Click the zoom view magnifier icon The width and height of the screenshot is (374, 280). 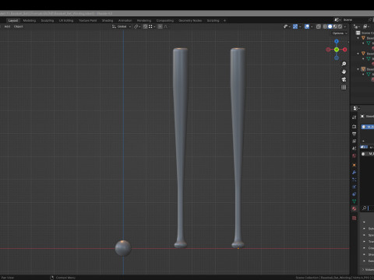point(344,64)
